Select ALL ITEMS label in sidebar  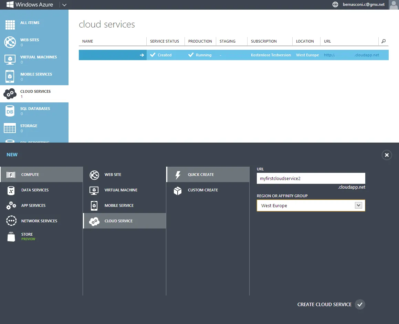point(30,23)
